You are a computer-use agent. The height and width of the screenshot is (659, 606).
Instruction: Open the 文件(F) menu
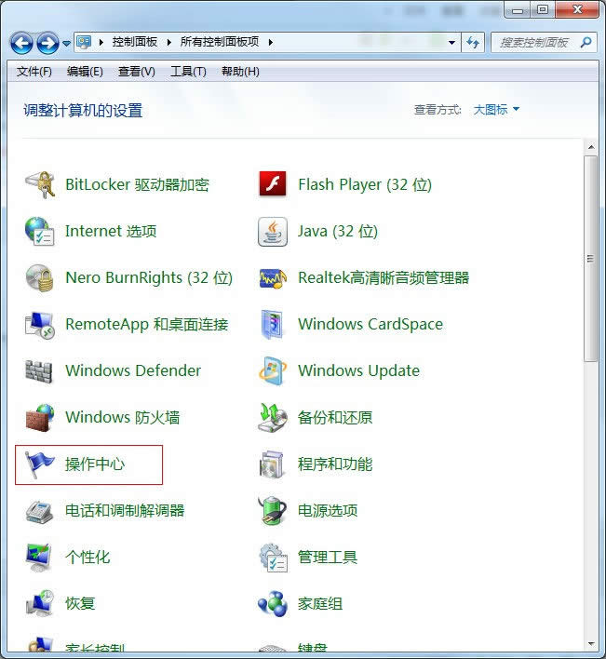(x=34, y=72)
